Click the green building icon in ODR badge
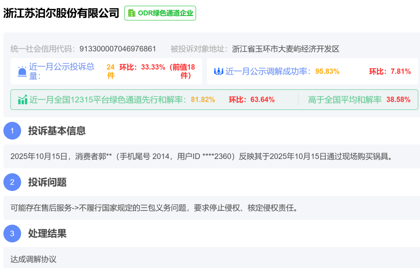 click(131, 13)
